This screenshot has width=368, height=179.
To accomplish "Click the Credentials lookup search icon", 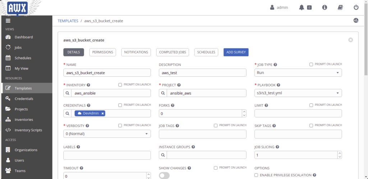I will click(67, 113).
